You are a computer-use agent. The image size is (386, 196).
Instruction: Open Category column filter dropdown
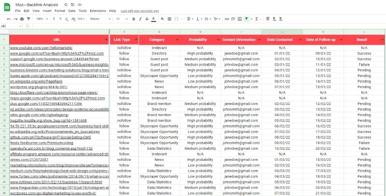(x=177, y=40)
